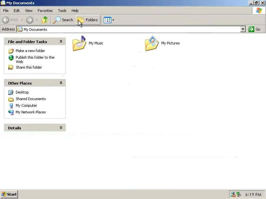
Task: Go to Desktop from Other Places
Action: (22, 92)
